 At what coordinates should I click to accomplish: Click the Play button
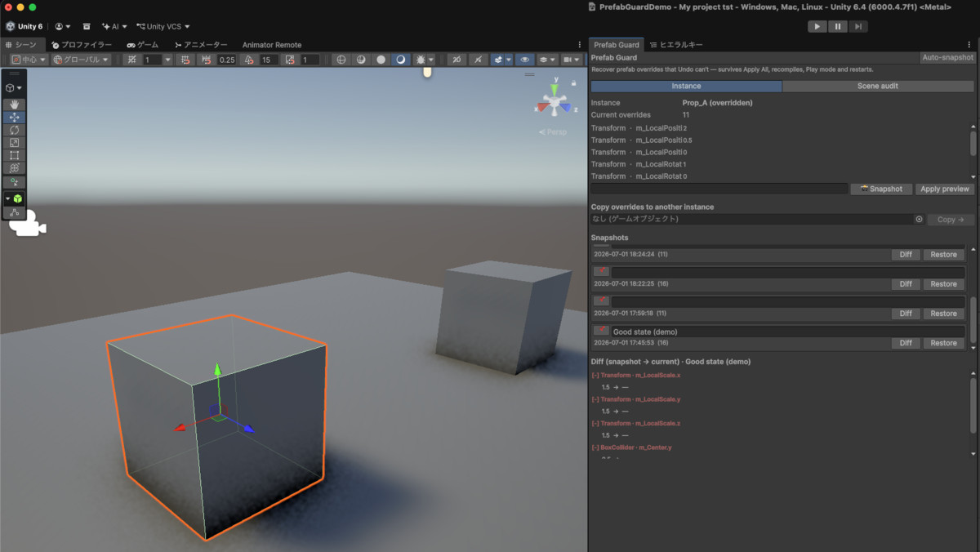click(x=817, y=26)
